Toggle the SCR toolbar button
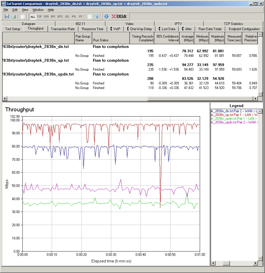The height and width of the screenshot is (273, 265). click(x=46, y=17)
